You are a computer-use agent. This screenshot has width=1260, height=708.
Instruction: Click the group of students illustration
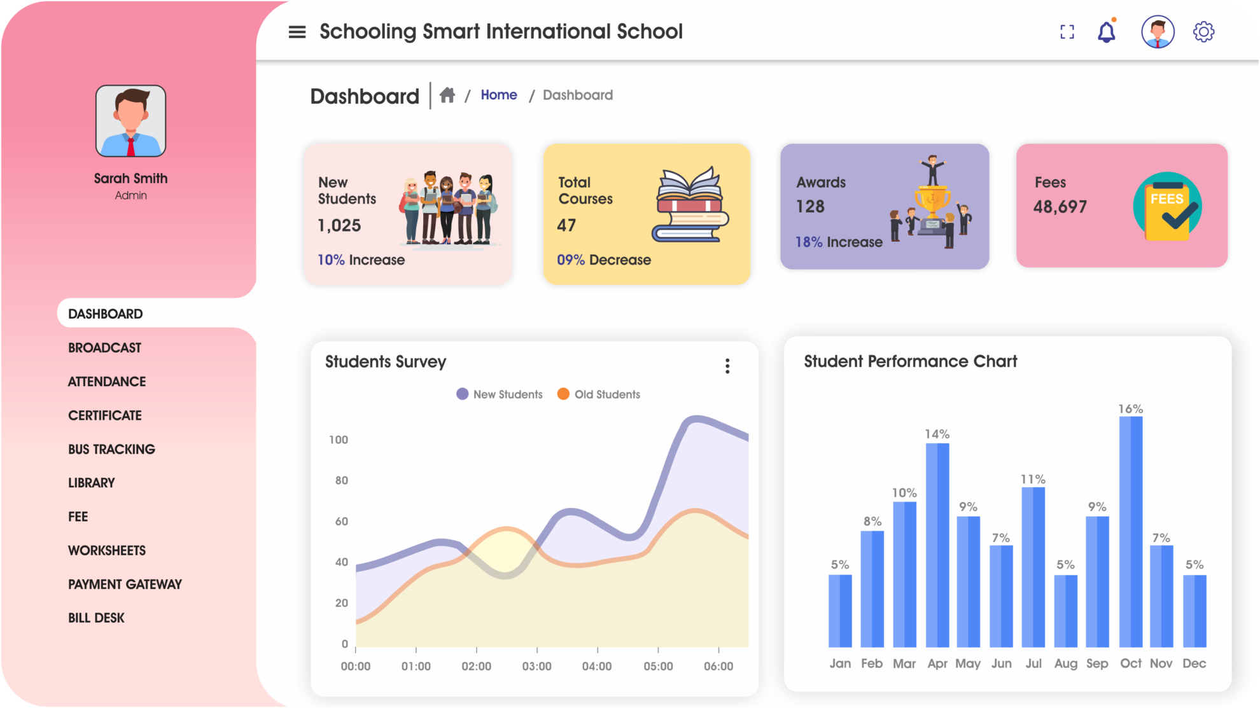(x=449, y=209)
